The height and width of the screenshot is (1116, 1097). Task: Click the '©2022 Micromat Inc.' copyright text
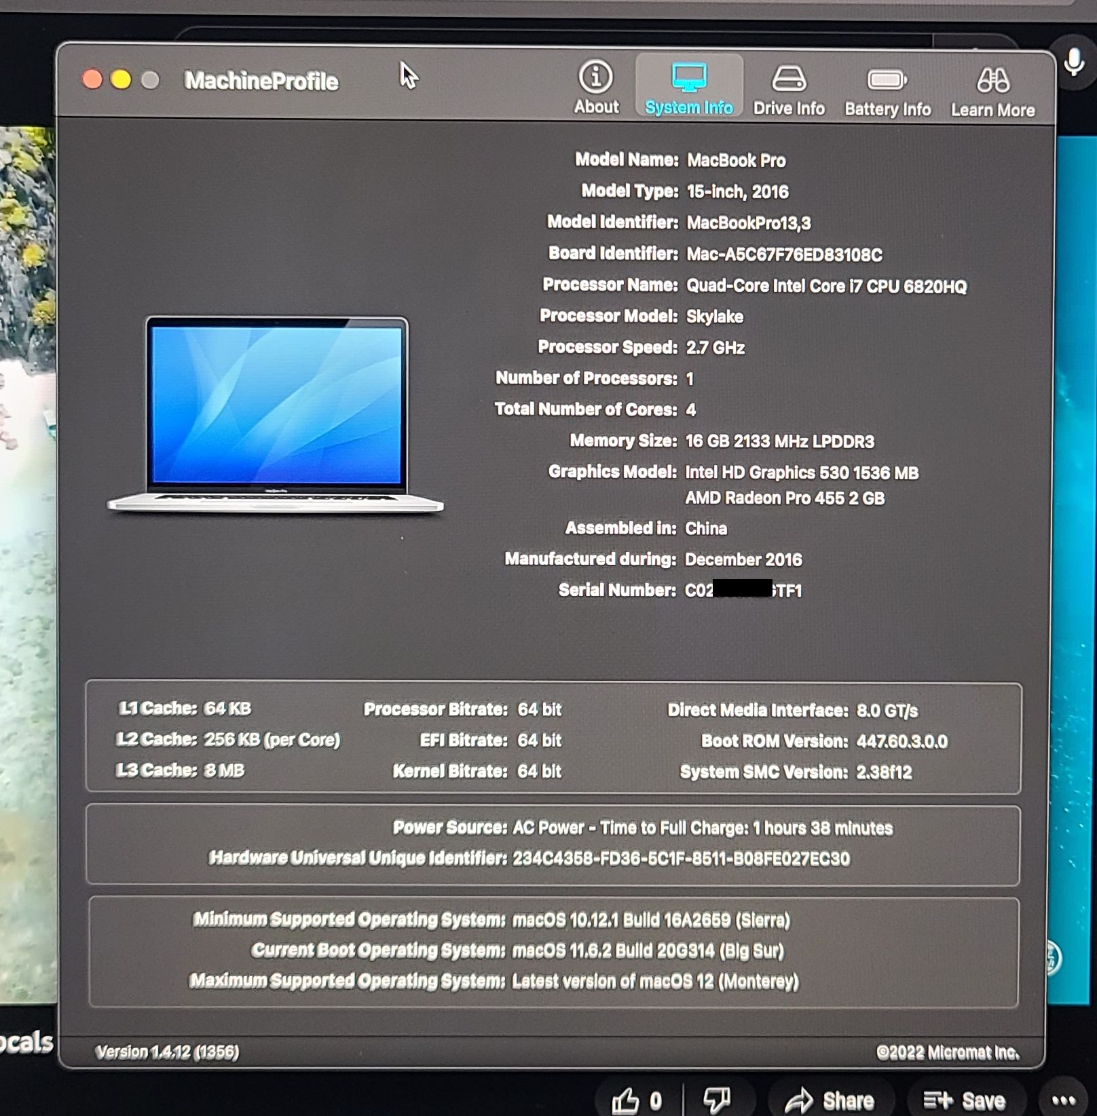click(x=948, y=1053)
